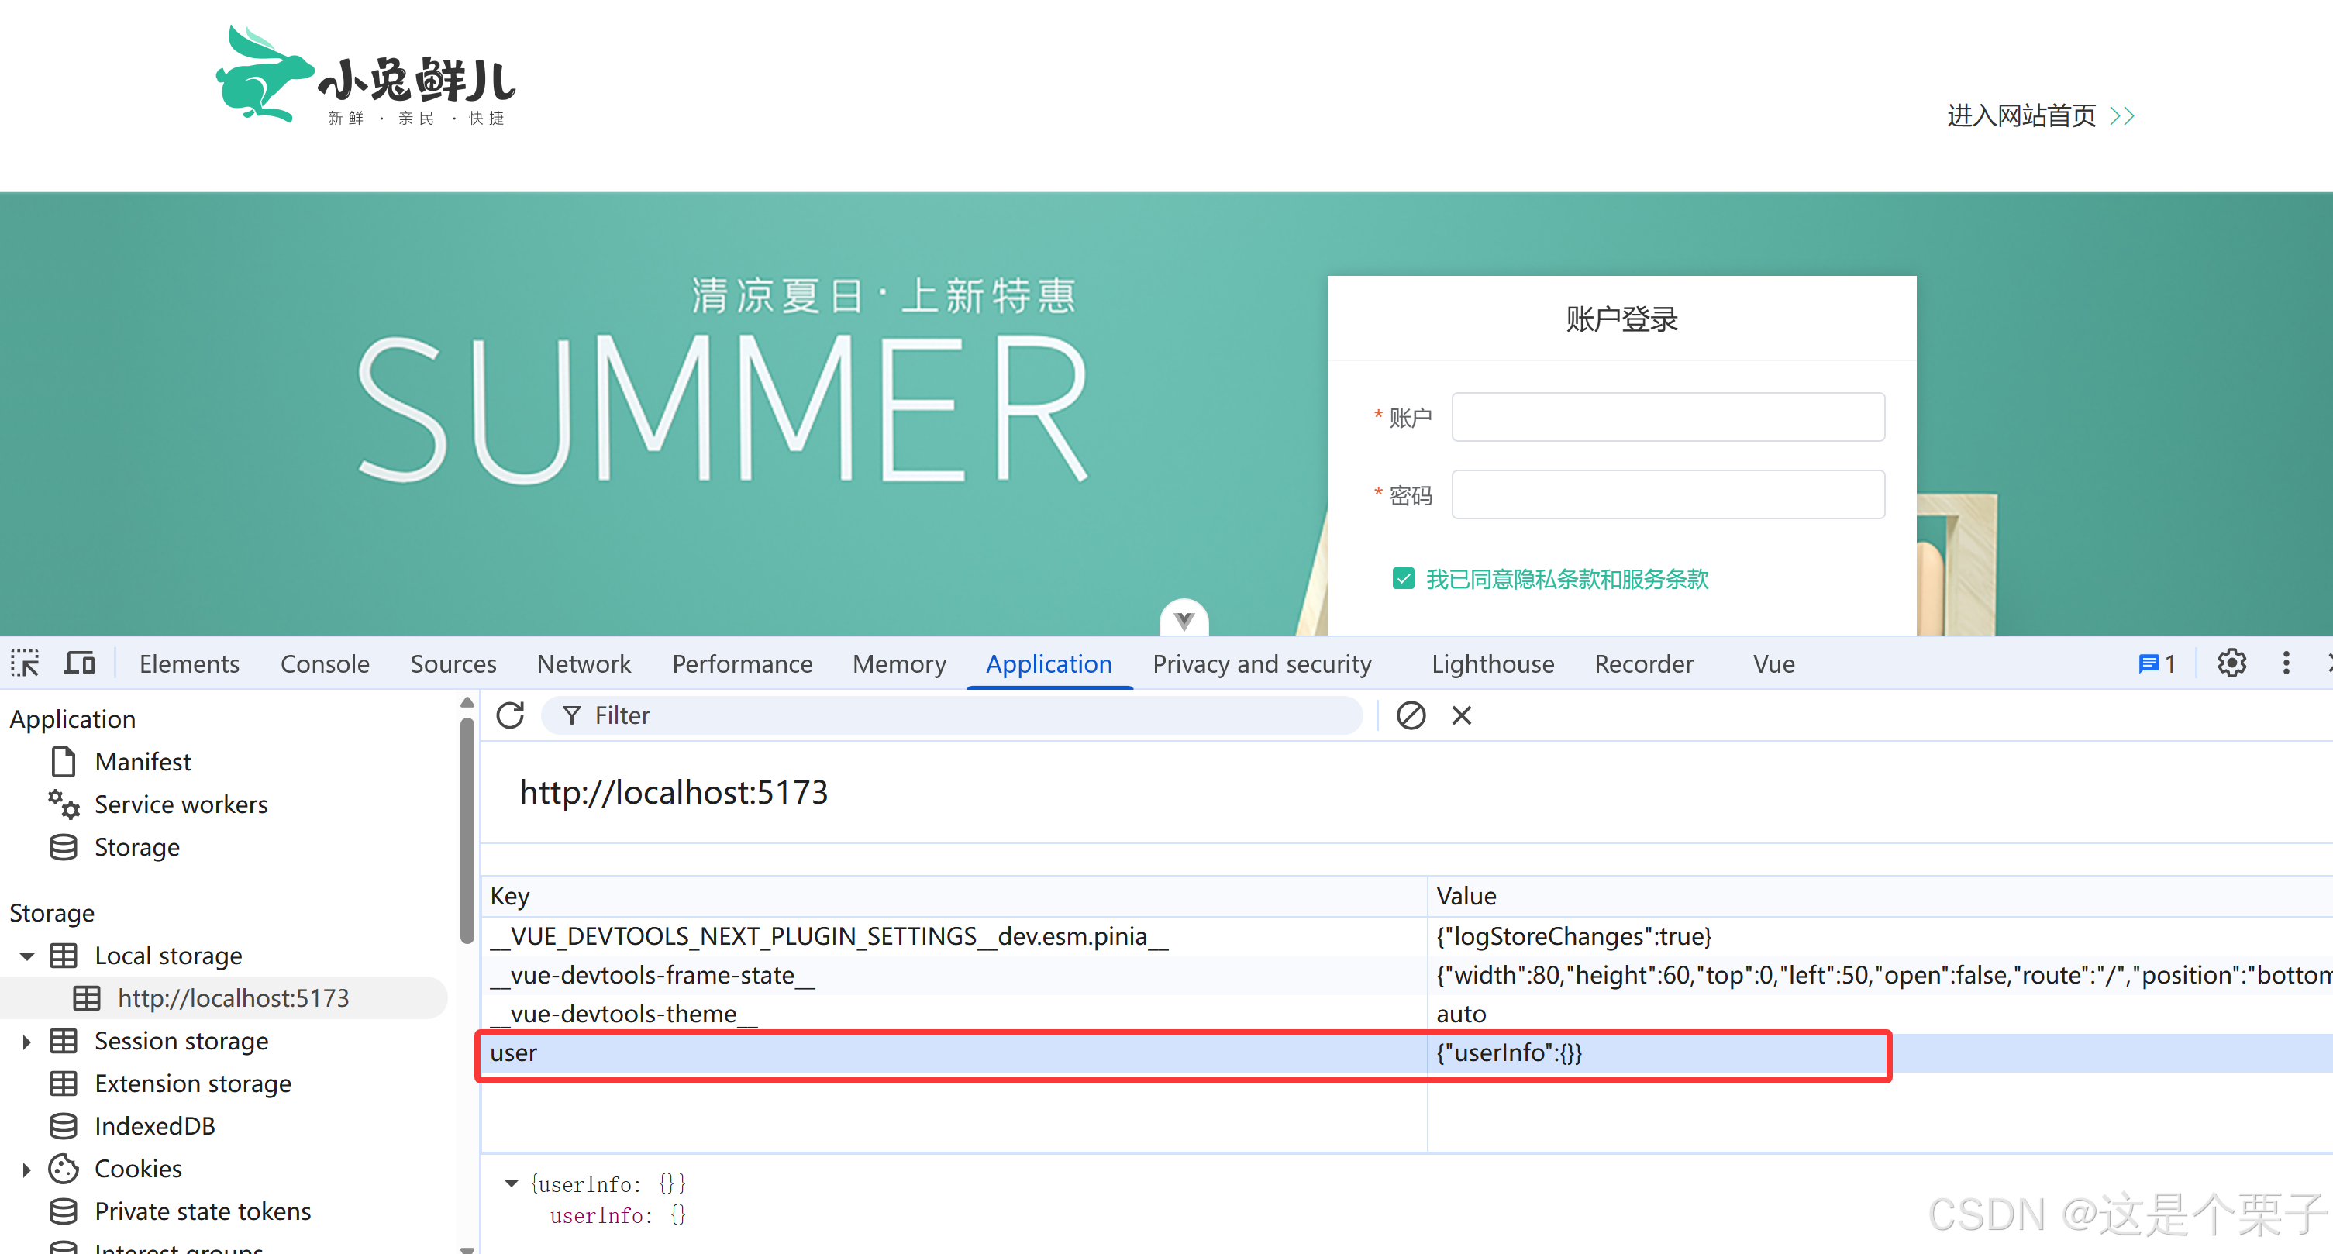Click the delete selected entry X icon
The height and width of the screenshot is (1254, 2333).
pyautogui.click(x=1462, y=715)
